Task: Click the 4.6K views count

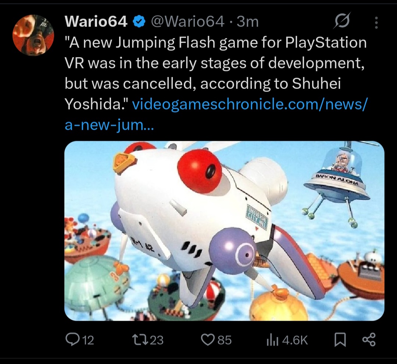Action: coord(295,340)
